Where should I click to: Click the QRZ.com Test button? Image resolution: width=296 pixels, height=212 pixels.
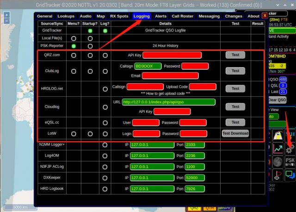(235, 55)
